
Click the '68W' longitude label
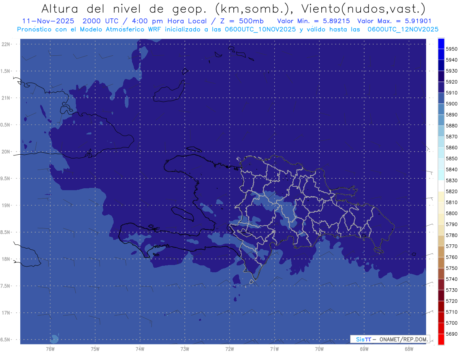coord(409,349)
